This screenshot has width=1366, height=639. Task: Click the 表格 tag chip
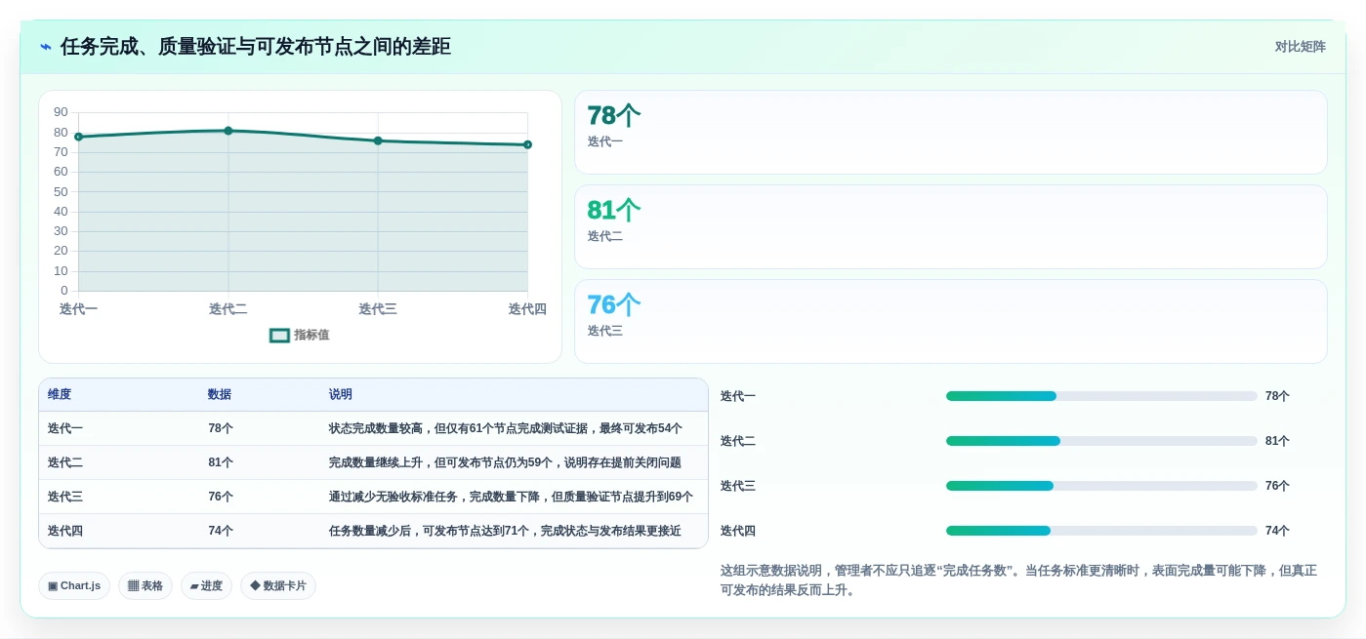145,586
